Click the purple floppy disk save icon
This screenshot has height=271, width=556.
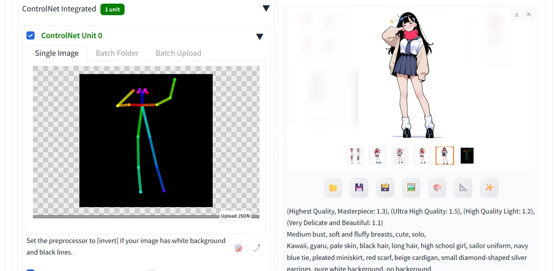(x=359, y=187)
